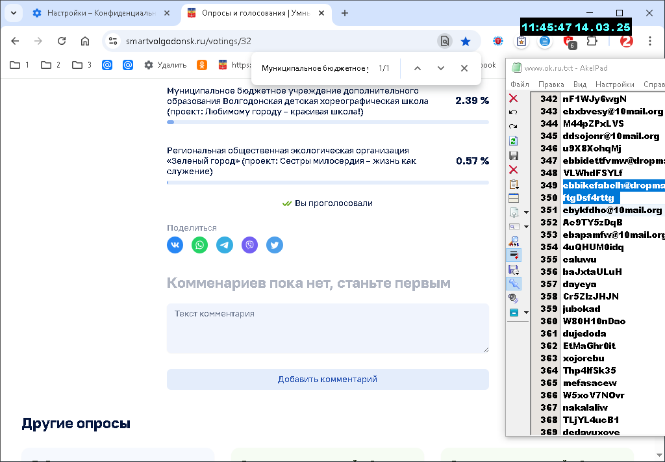Open dropdown arrow beside the teal minus-square icon
Screen dimensions: 665x462
[526, 313]
